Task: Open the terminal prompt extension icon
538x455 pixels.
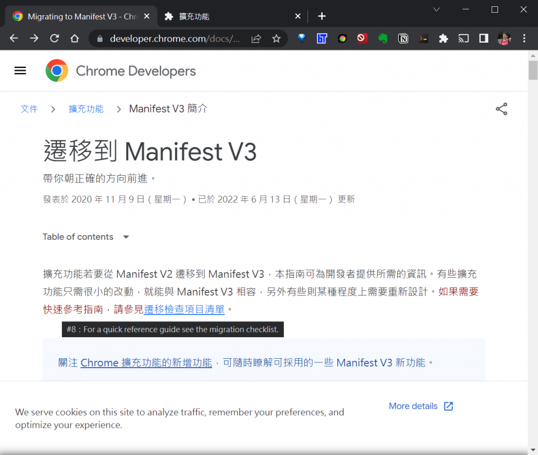Action: pos(423,38)
